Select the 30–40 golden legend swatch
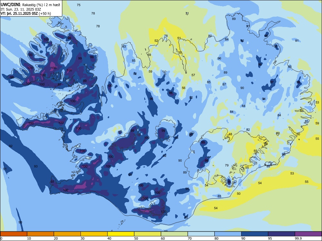Viewport: 322px width, 241px height. [x=94, y=234]
